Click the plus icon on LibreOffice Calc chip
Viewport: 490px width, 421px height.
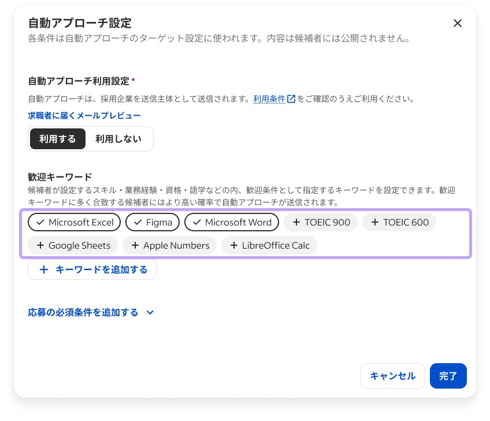point(234,245)
